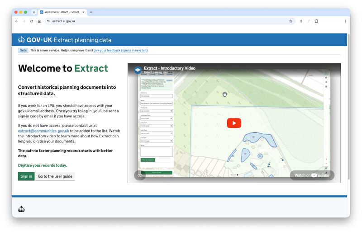Viewport: 362px width, 233px height.
Task: Click the YouTube channel avatar icon
Action: click(138, 70)
